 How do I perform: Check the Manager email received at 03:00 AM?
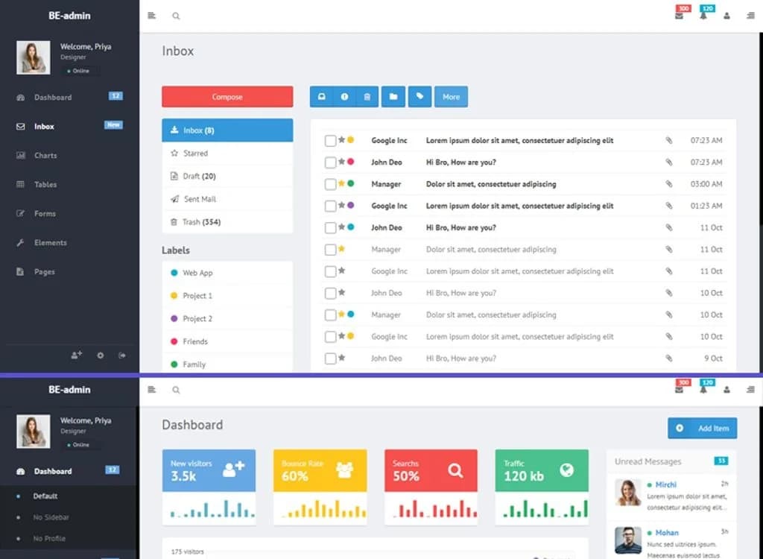329,183
